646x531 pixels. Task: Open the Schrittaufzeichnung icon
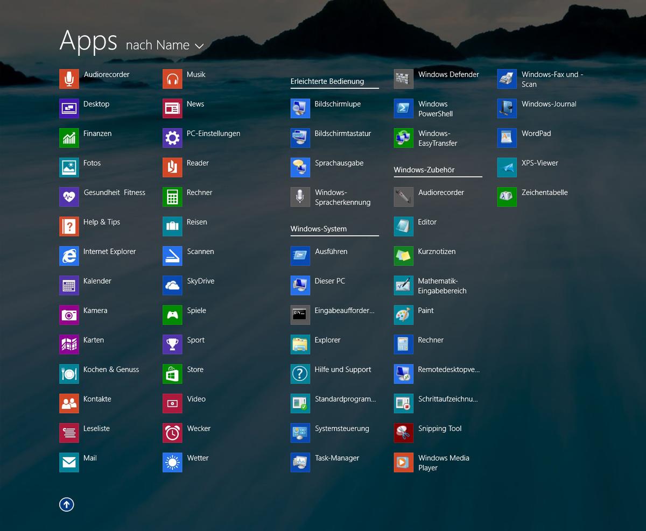pyautogui.click(x=404, y=405)
